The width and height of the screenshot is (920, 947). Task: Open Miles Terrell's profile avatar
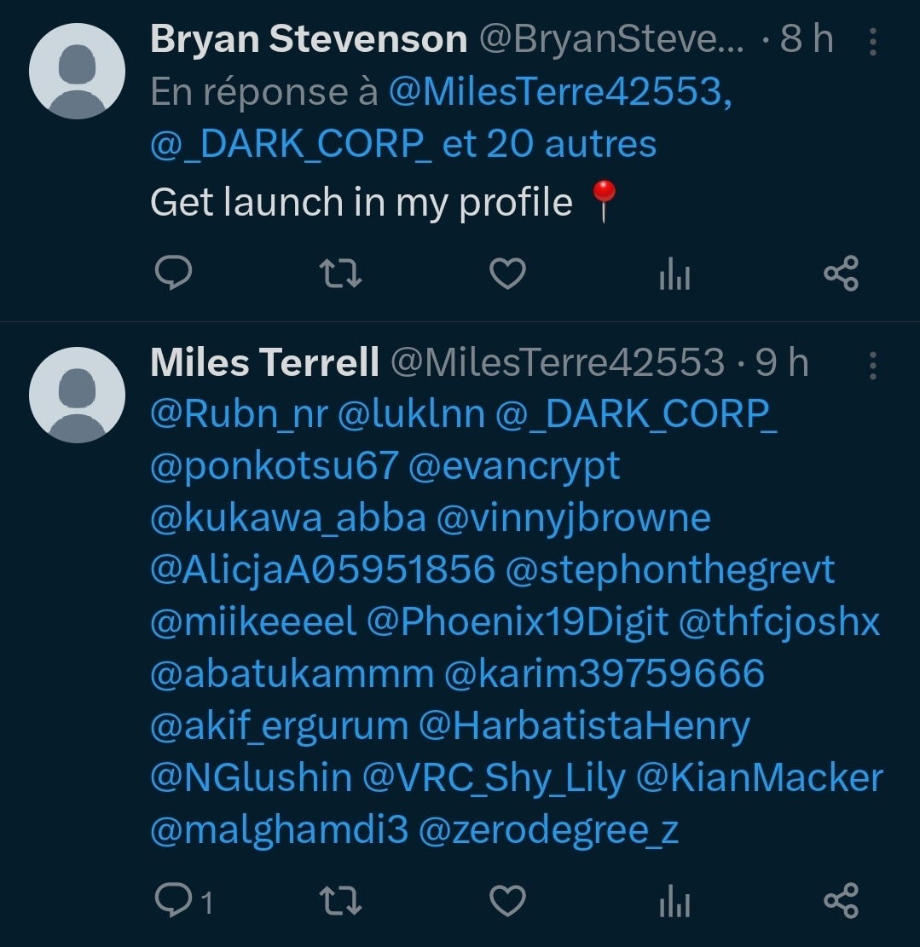point(78,395)
